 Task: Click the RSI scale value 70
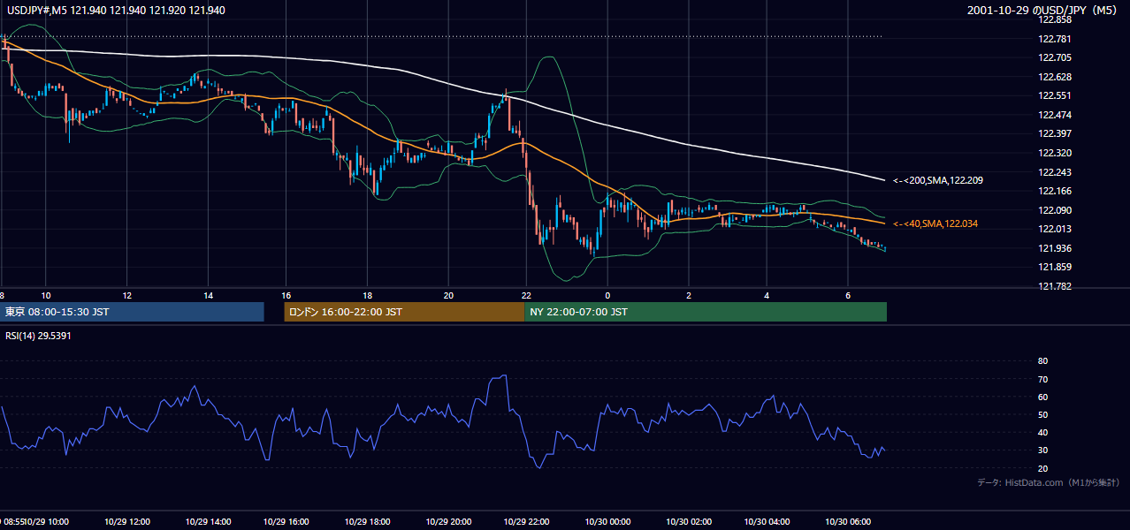point(1042,379)
